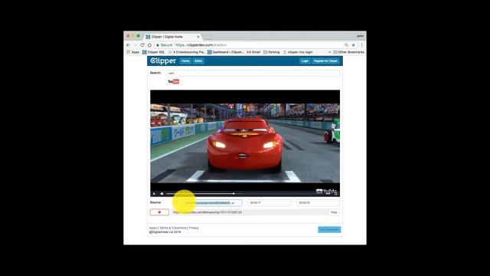This screenshot has width=490, height=276.
Task: Mute the video with the speaker icon
Action: (x=162, y=194)
